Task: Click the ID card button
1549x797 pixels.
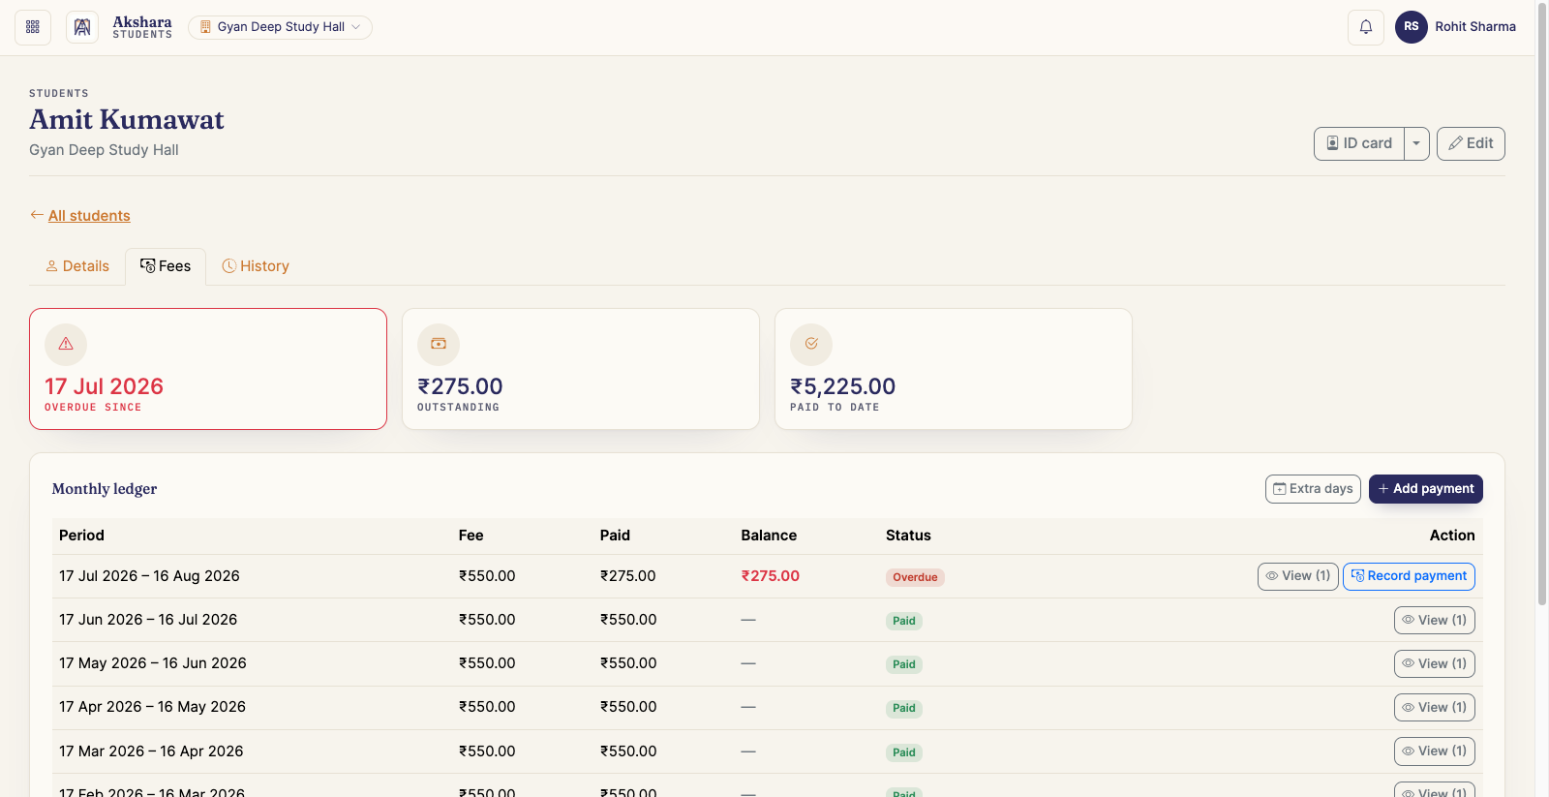Action: coord(1359,143)
